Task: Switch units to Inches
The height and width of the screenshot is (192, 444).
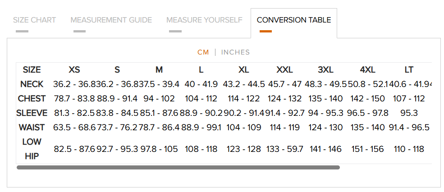Action: (x=235, y=52)
